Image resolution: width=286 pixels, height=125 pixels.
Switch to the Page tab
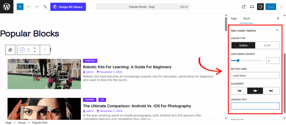pos(234,18)
